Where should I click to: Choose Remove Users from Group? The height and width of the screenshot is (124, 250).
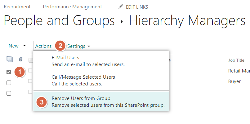101,101
